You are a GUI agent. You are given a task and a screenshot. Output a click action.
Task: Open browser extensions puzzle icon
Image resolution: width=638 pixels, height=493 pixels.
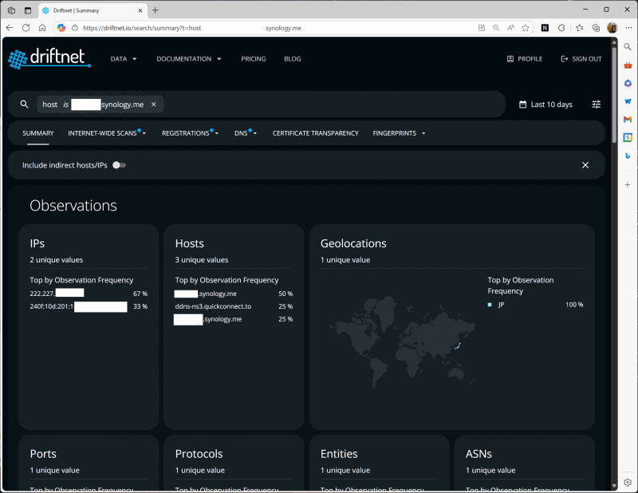561,28
